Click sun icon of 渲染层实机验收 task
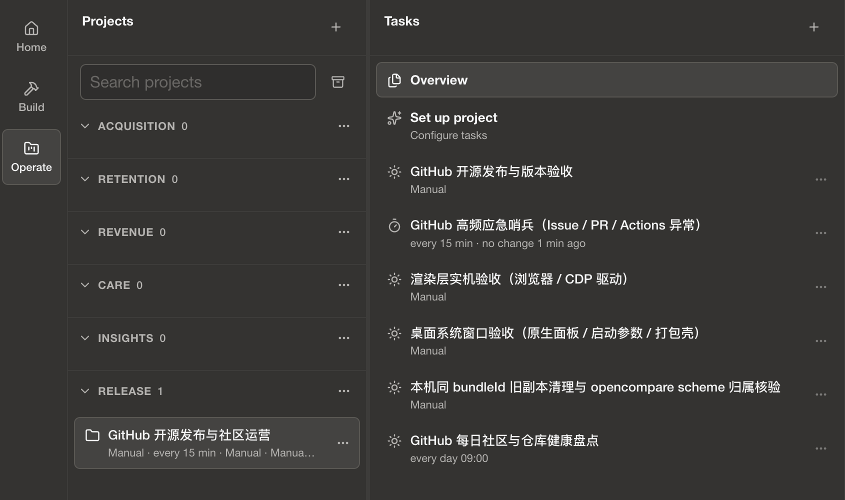 (x=394, y=279)
